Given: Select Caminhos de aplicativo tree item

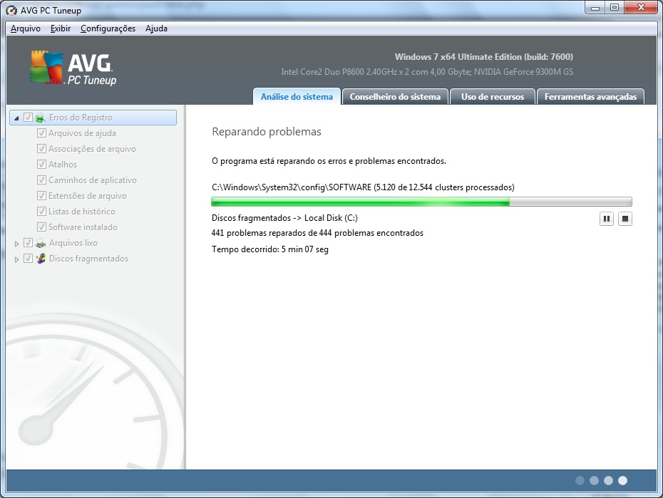Looking at the screenshot, I should pos(93,180).
